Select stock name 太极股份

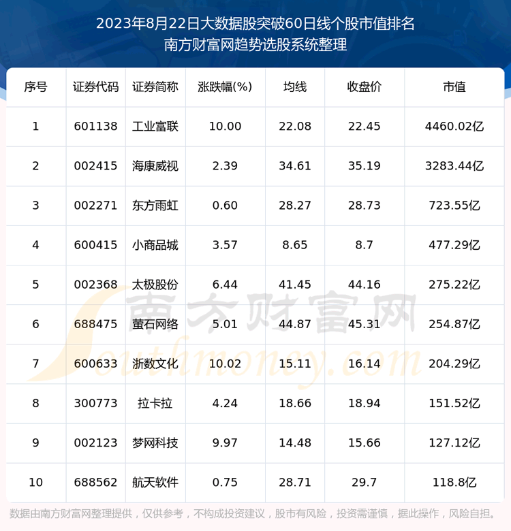pos(155,285)
